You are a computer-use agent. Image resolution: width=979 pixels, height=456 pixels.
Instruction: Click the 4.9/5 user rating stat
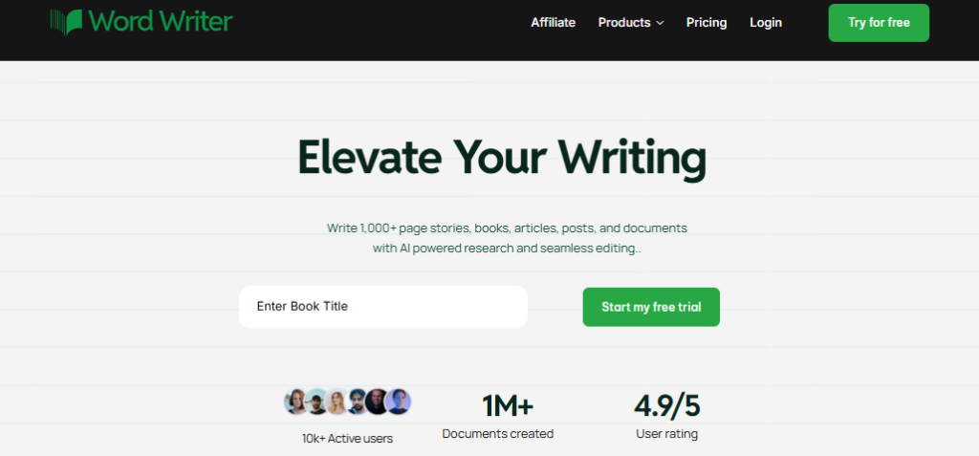click(666, 406)
